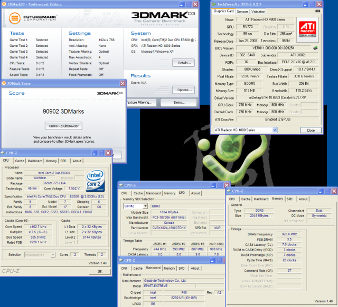The image size is (338, 307).
Task: Click the BIOS save chip icon in GPU-Z
Action: (315, 48)
